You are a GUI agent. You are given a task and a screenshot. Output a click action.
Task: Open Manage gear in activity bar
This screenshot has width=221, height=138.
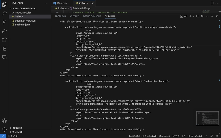[x=4, y=129]
